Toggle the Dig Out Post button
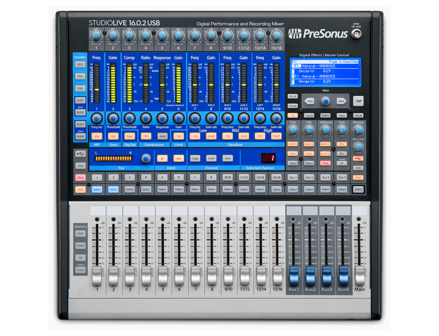Screen dimensions: 439x336 point(130,137)
